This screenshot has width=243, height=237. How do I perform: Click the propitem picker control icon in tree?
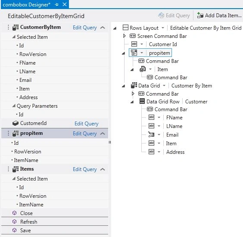point(134,53)
